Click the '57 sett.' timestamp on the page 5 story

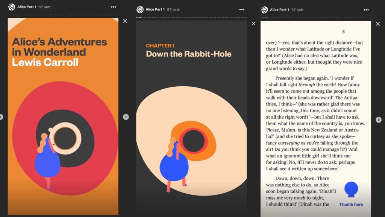point(298,10)
